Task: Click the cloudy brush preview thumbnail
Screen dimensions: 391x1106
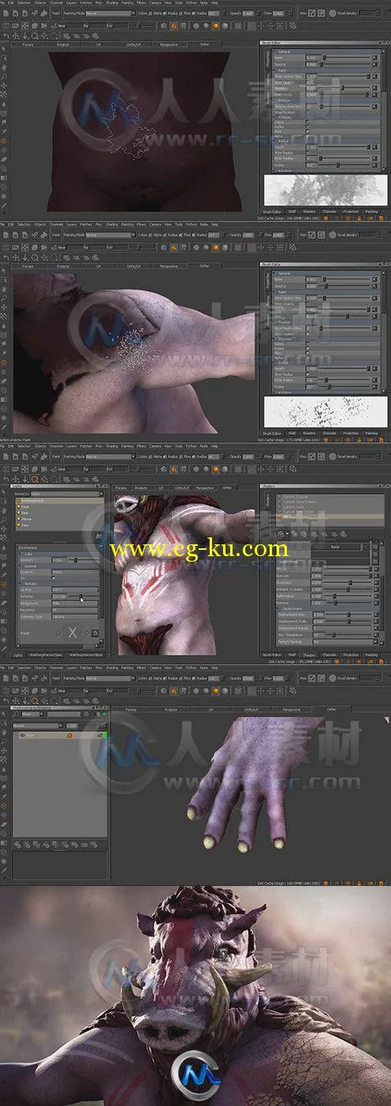Action: point(325,189)
